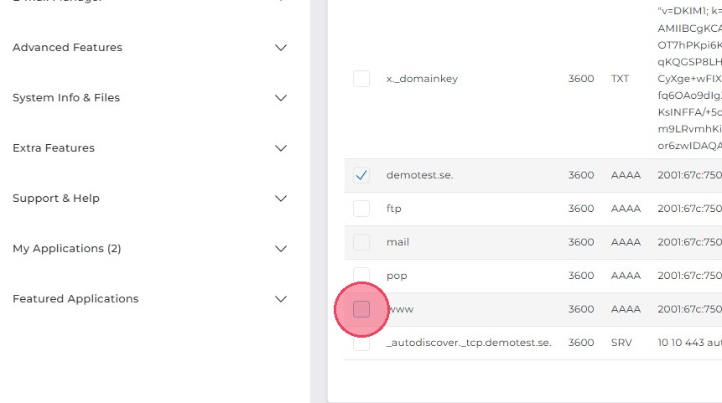Expand Featured Applications chevron arrow
The width and height of the screenshot is (722, 403).
click(x=281, y=299)
